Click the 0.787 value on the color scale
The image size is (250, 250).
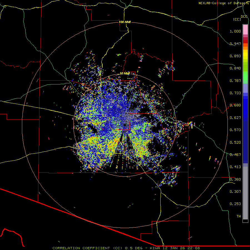pos(235,81)
